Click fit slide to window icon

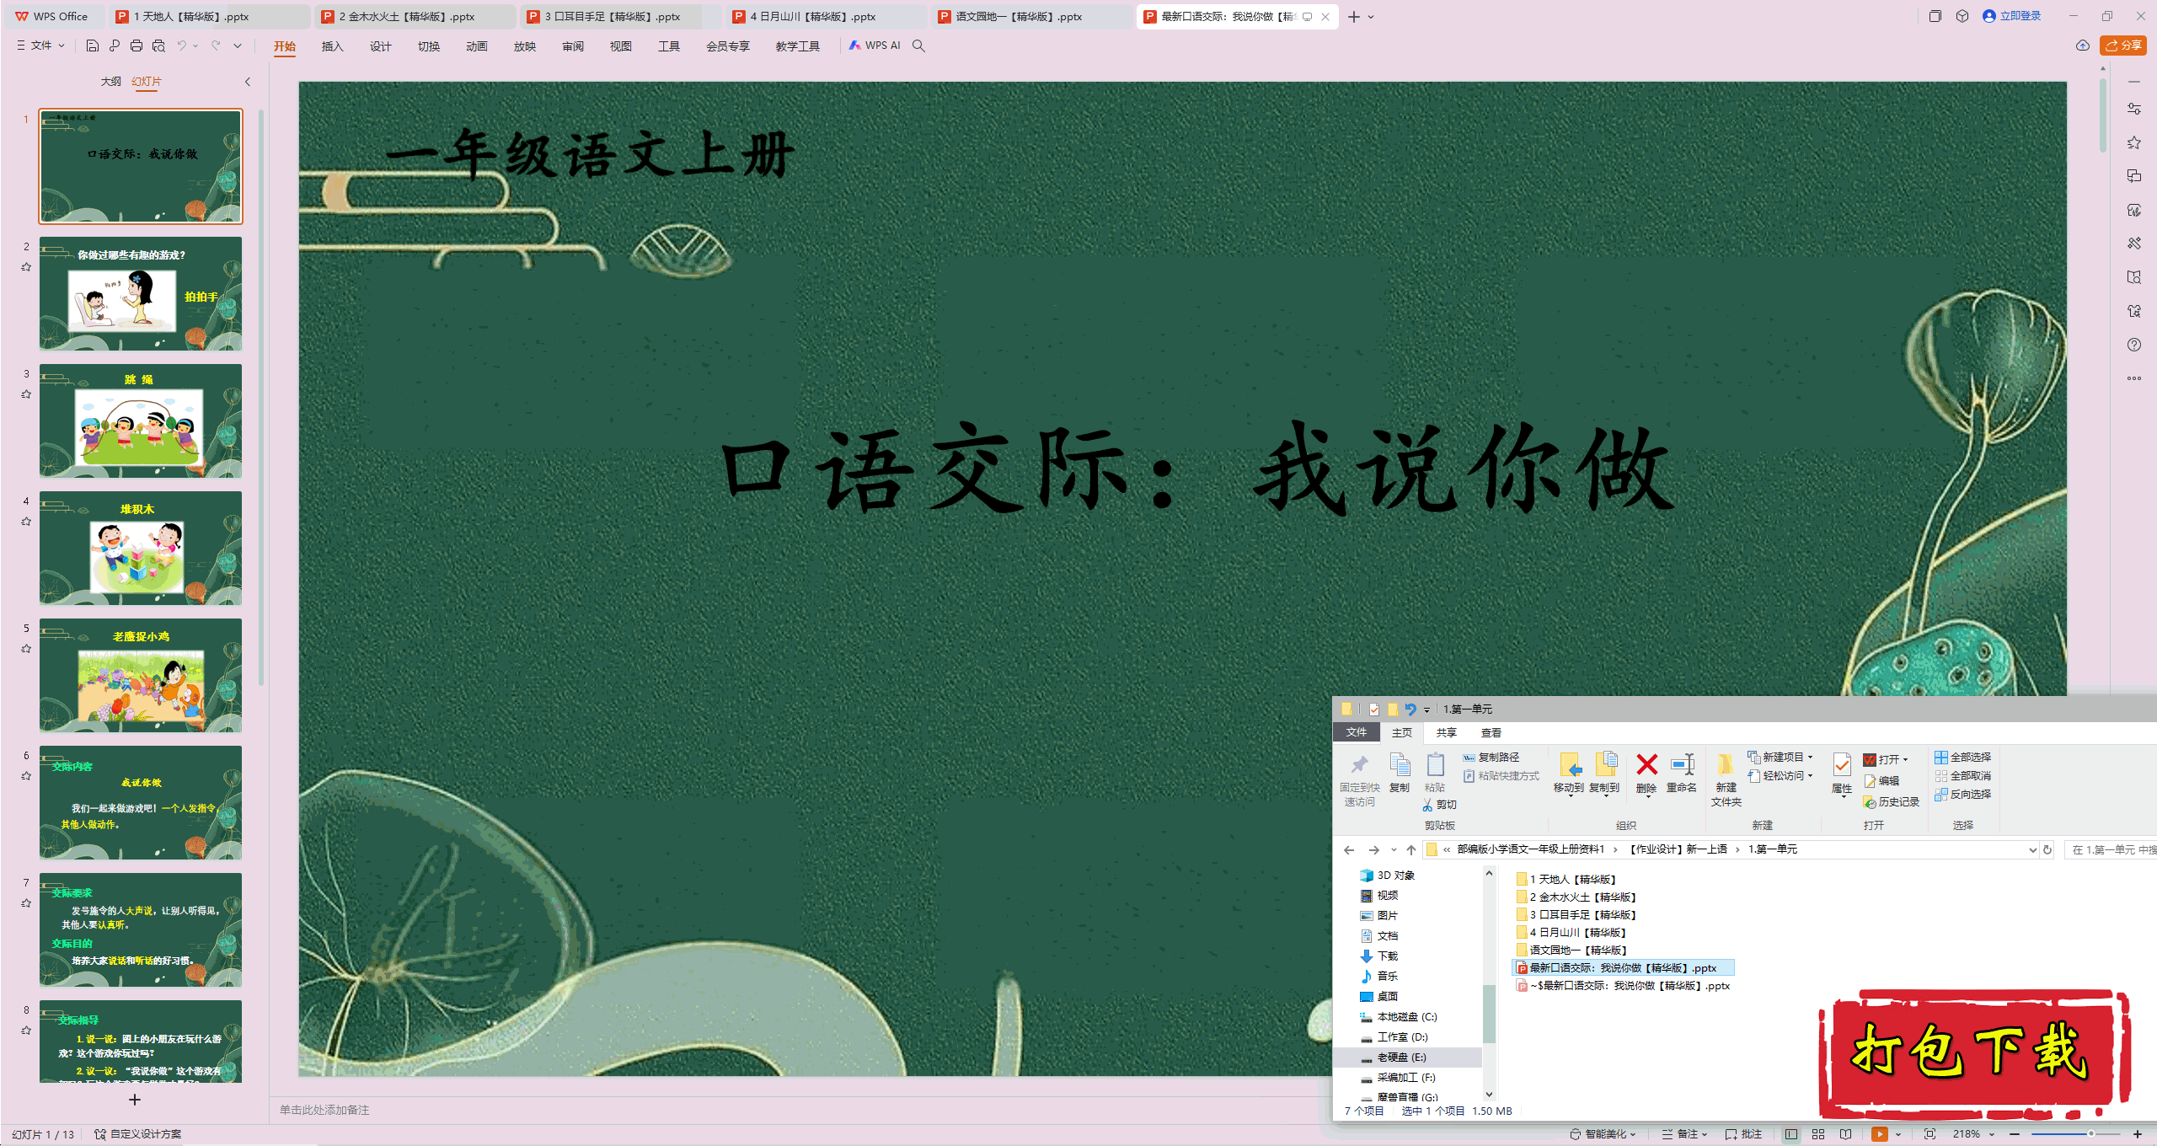tap(1930, 1134)
